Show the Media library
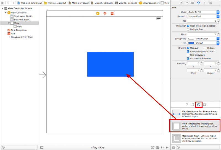 pos(204,105)
